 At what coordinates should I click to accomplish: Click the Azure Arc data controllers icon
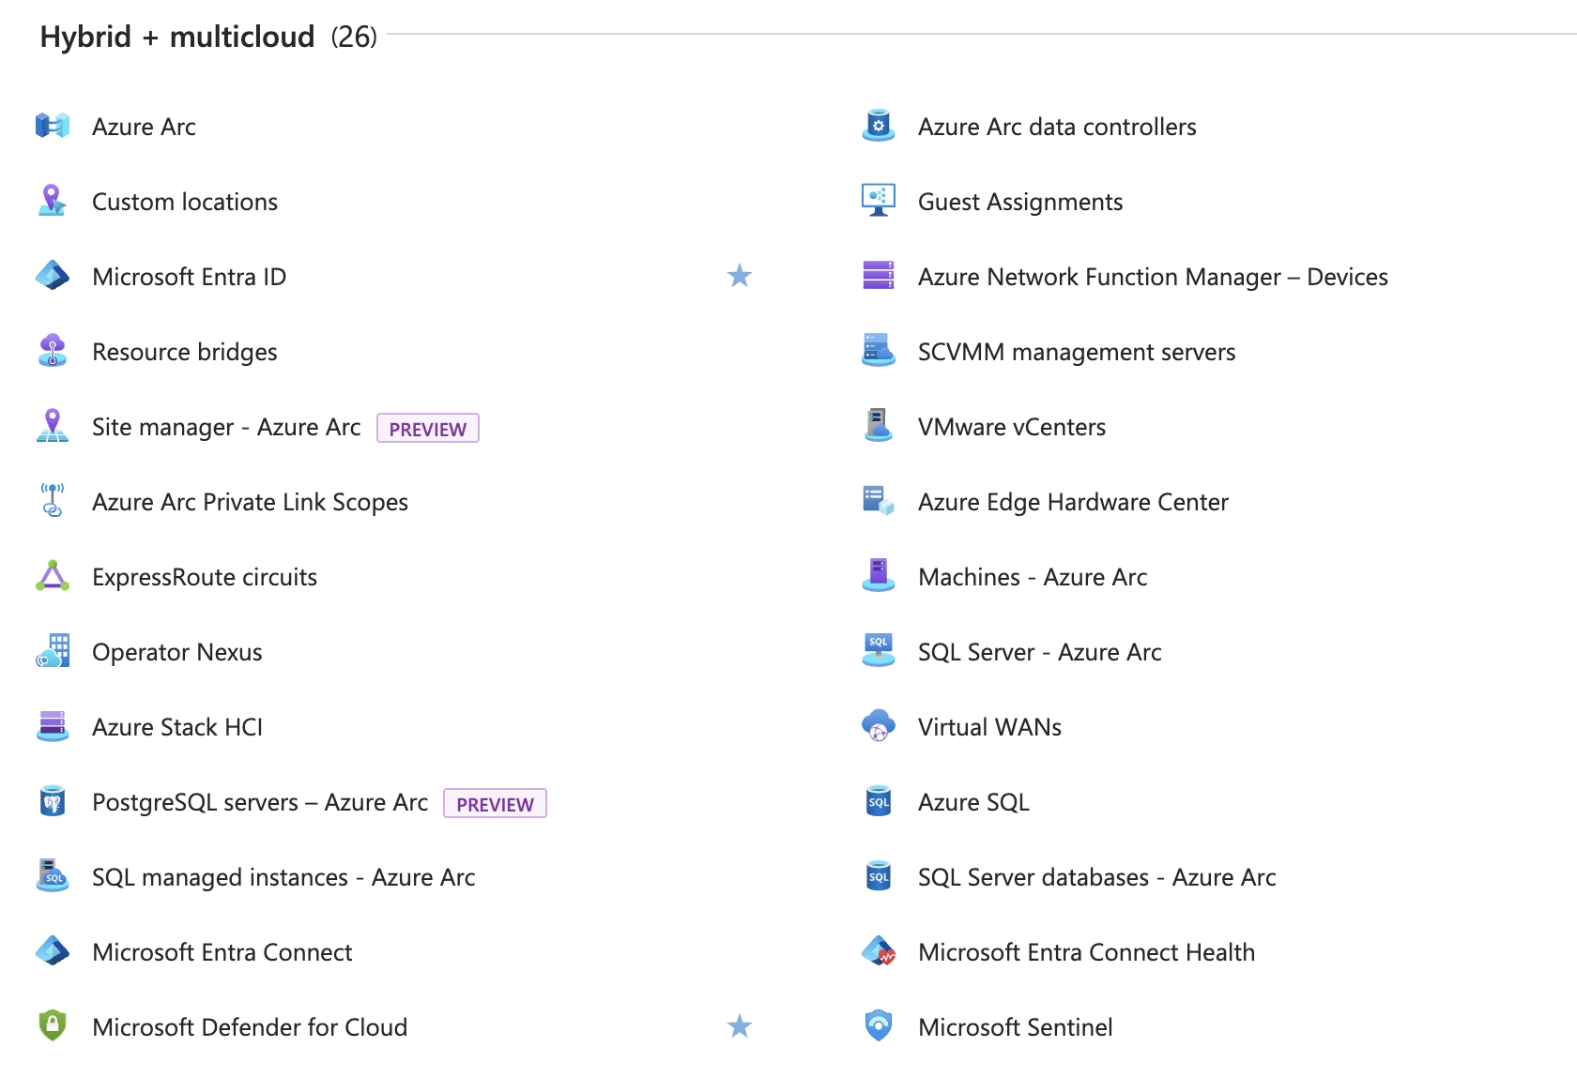tap(879, 126)
